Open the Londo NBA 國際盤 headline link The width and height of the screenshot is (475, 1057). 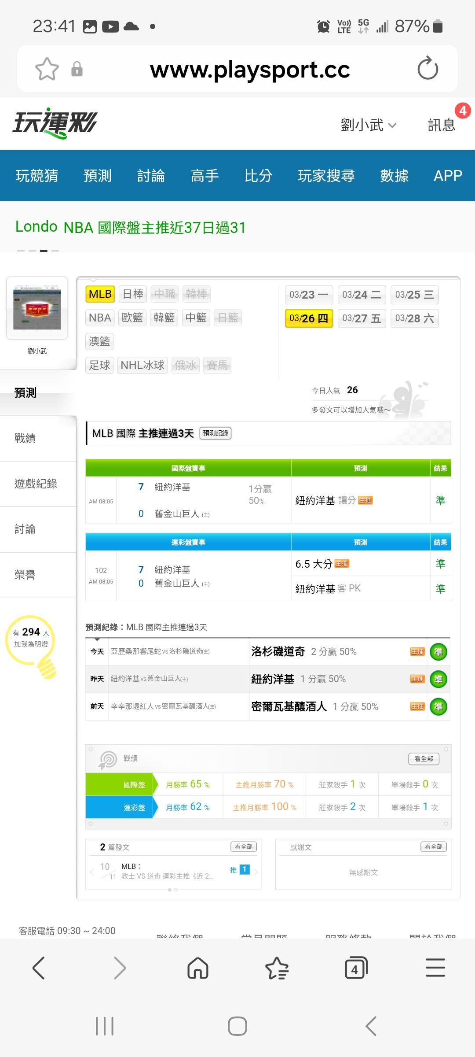[x=131, y=227]
